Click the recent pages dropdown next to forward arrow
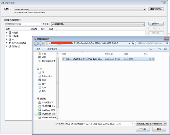The height and width of the screenshot is (135, 170). 44,43
